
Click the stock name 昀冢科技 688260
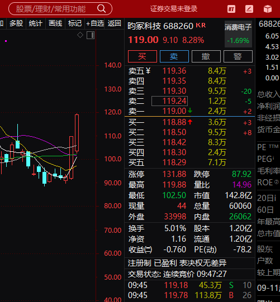[160, 26]
